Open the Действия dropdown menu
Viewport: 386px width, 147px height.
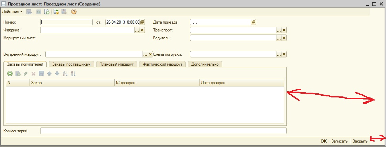pos(12,12)
